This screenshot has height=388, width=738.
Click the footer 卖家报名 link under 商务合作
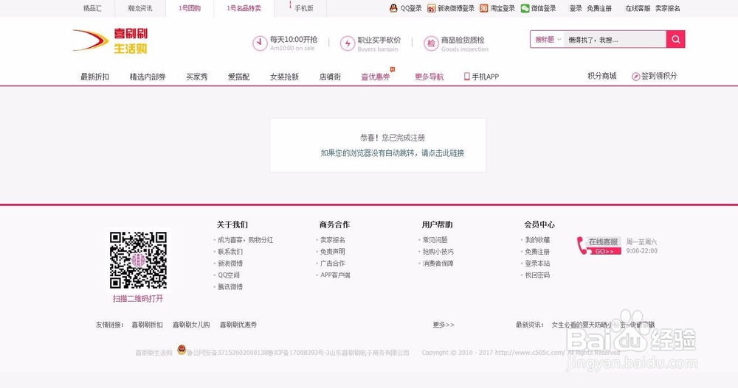click(x=333, y=239)
